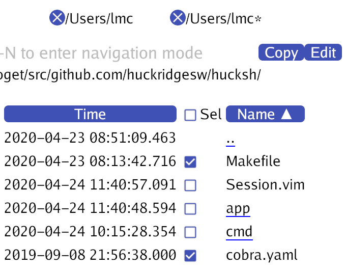The height and width of the screenshot is (272, 345).
Task: Toggle the select-all Sel checkbox
Action: point(190,115)
